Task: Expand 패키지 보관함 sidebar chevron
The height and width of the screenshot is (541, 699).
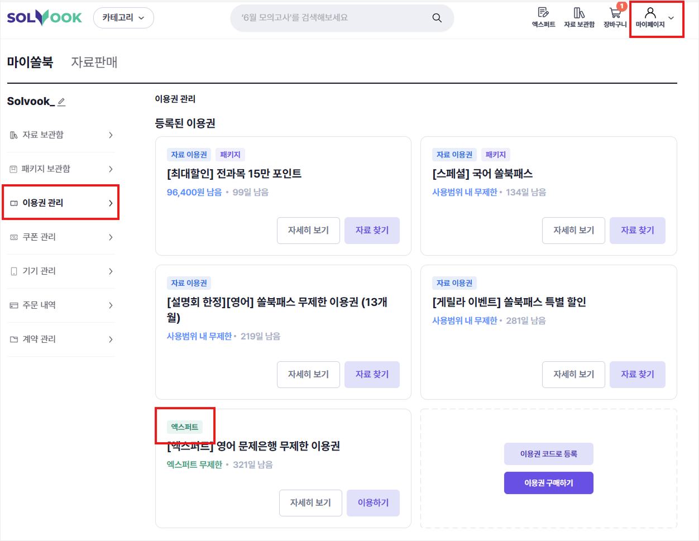Action: [111, 169]
